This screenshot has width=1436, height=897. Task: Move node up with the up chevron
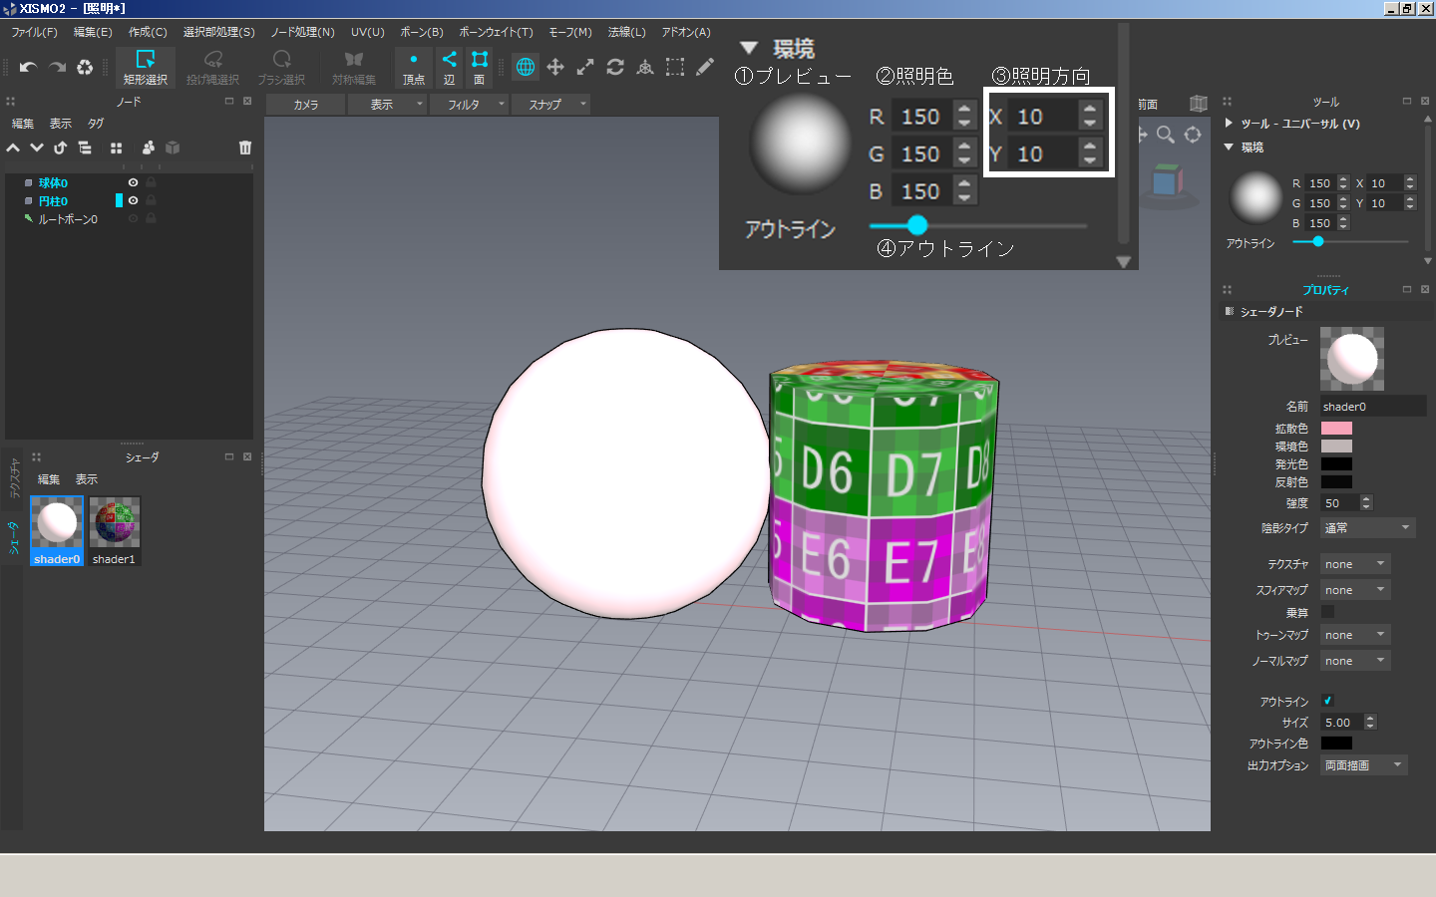click(x=13, y=148)
